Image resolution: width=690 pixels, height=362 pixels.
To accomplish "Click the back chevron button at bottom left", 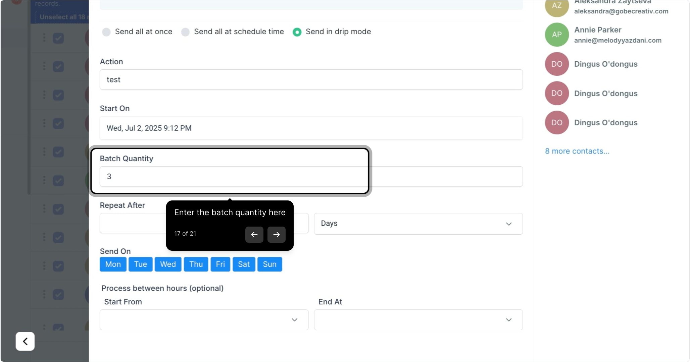I will (25, 341).
